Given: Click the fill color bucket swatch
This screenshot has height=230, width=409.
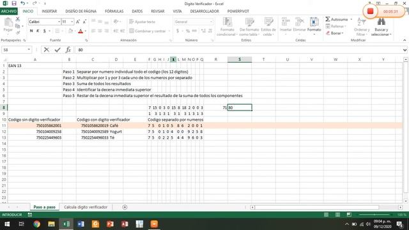Looking at the screenshot, I should tap(70, 31).
